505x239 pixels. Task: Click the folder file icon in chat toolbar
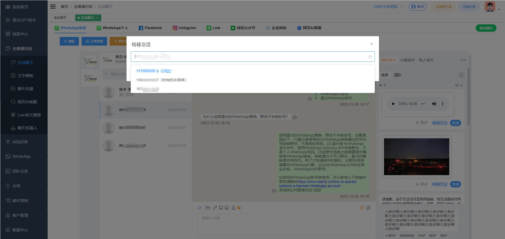coord(208,208)
